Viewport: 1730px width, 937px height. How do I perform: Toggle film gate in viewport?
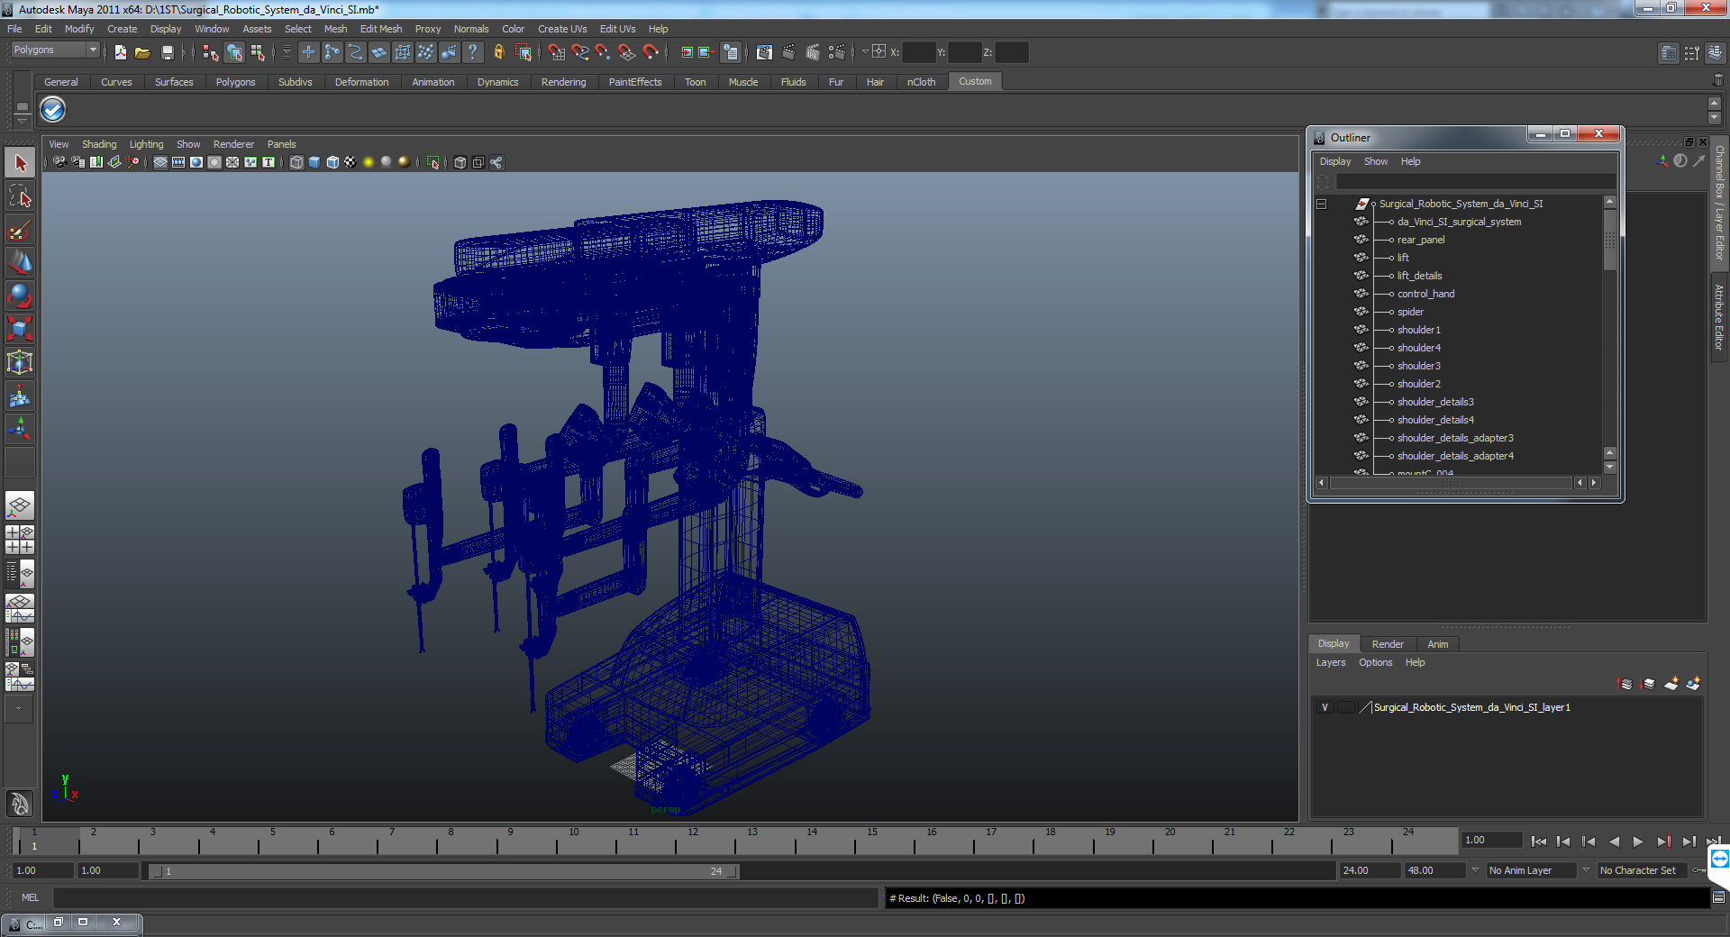pos(178,162)
